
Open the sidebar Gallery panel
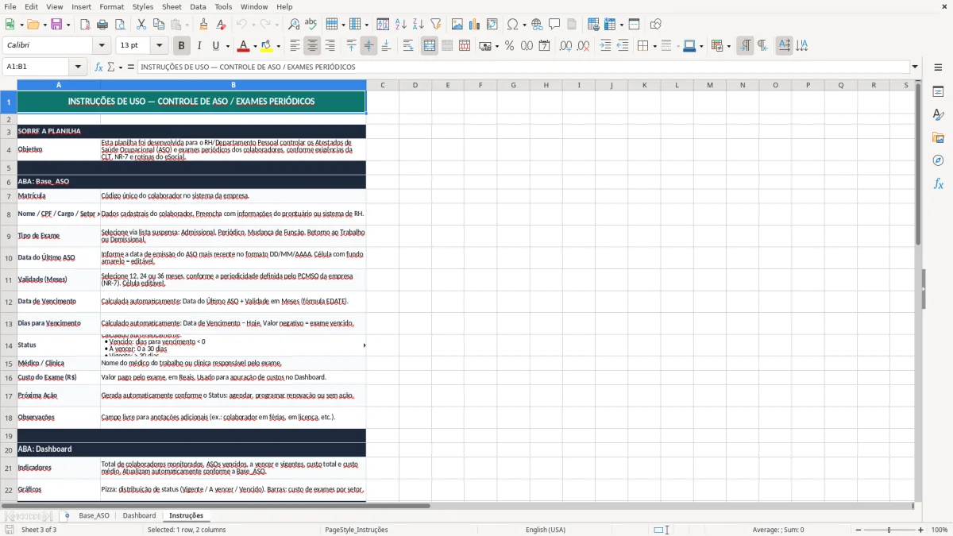click(938, 138)
